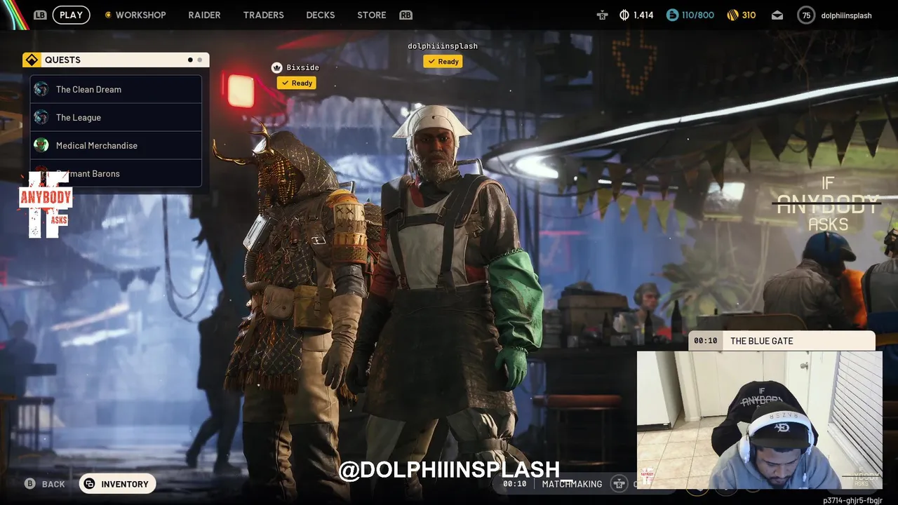Click the B button Back icon
Viewport: 898px width, 505px height.
[30, 484]
